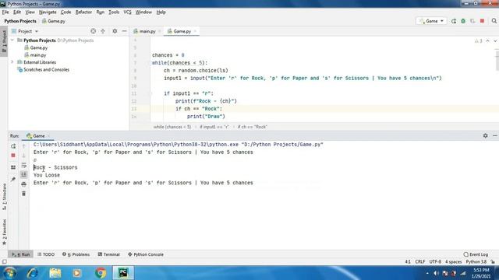Screen dimensions: 499x280
Task: Open the Navigate menu
Action: (48, 12)
